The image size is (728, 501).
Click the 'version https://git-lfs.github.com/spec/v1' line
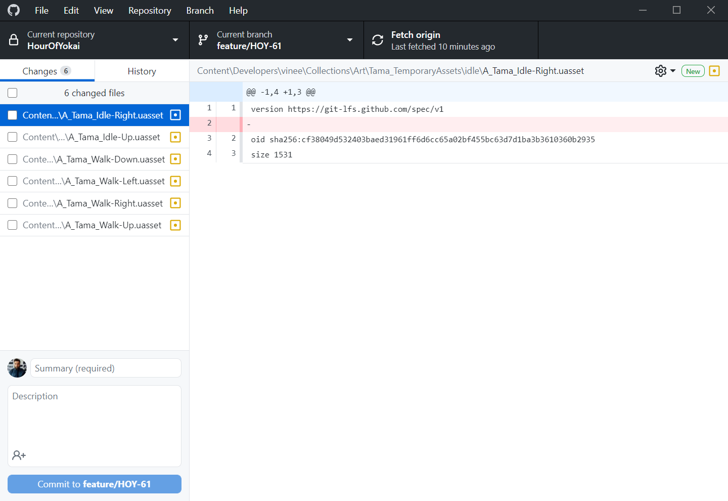[347, 109]
